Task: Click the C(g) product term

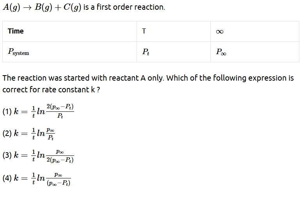Action: click(72, 7)
